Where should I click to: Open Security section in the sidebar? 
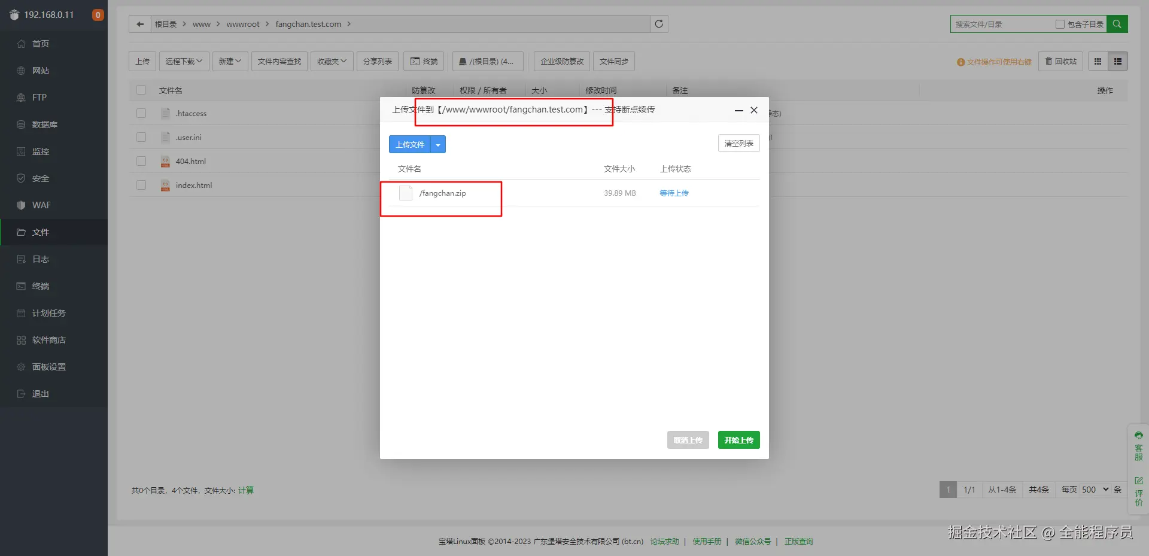tap(54, 178)
